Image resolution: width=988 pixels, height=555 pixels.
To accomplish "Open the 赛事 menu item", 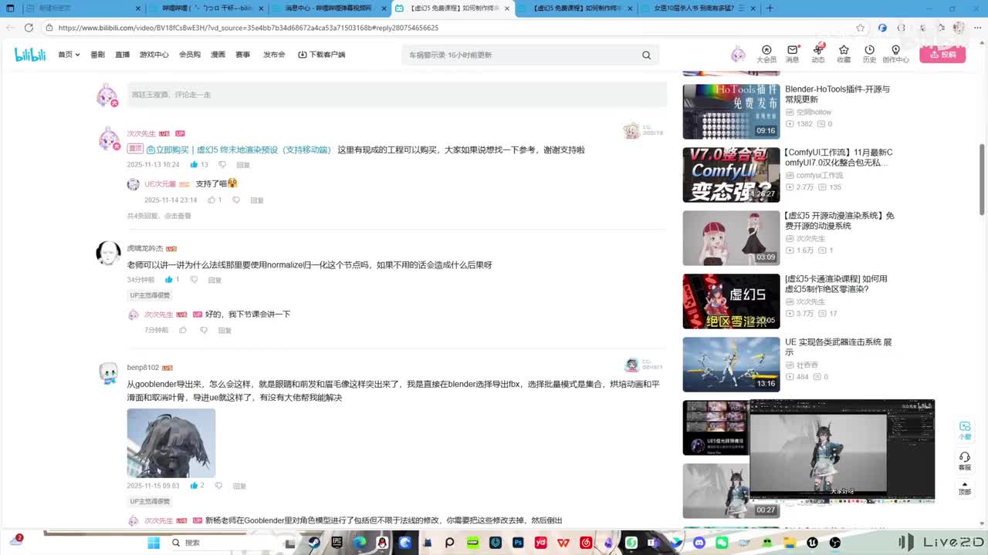I will click(x=243, y=55).
